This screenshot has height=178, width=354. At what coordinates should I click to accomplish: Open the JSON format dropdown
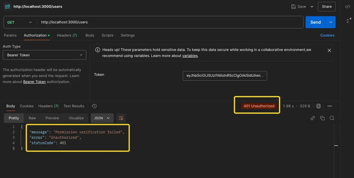102,118
